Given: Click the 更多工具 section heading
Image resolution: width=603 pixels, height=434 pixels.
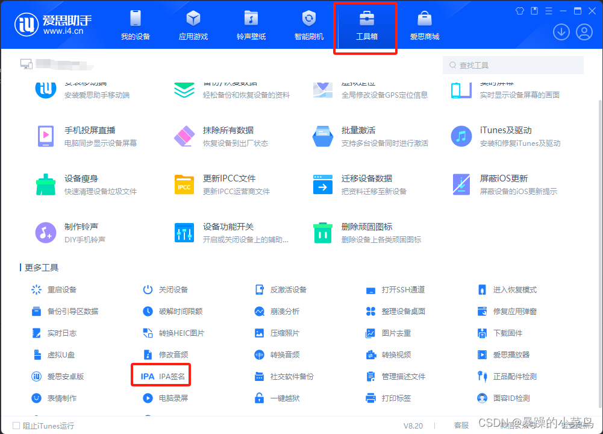Looking at the screenshot, I should [42, 268].
